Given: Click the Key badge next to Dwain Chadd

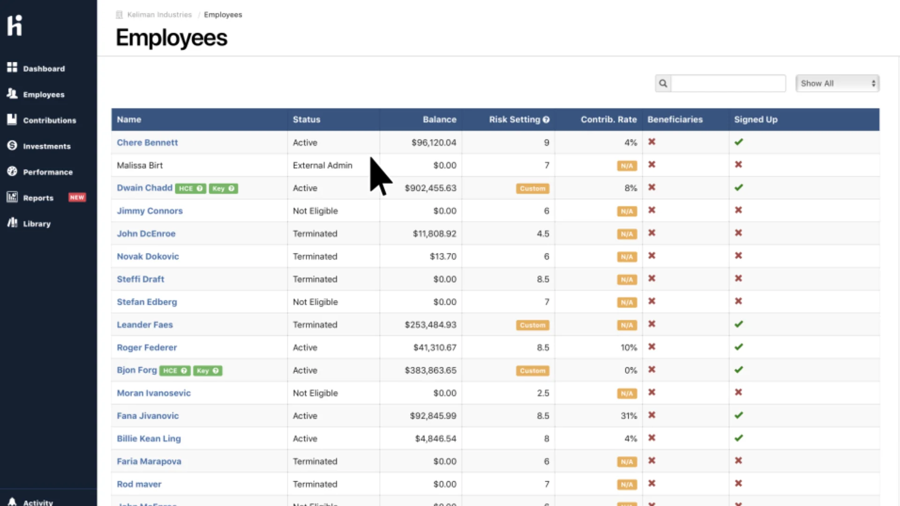Looking at the screenshot, I should tap(223, 188).
